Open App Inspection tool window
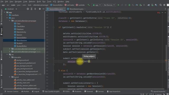 tap(114, 92)
